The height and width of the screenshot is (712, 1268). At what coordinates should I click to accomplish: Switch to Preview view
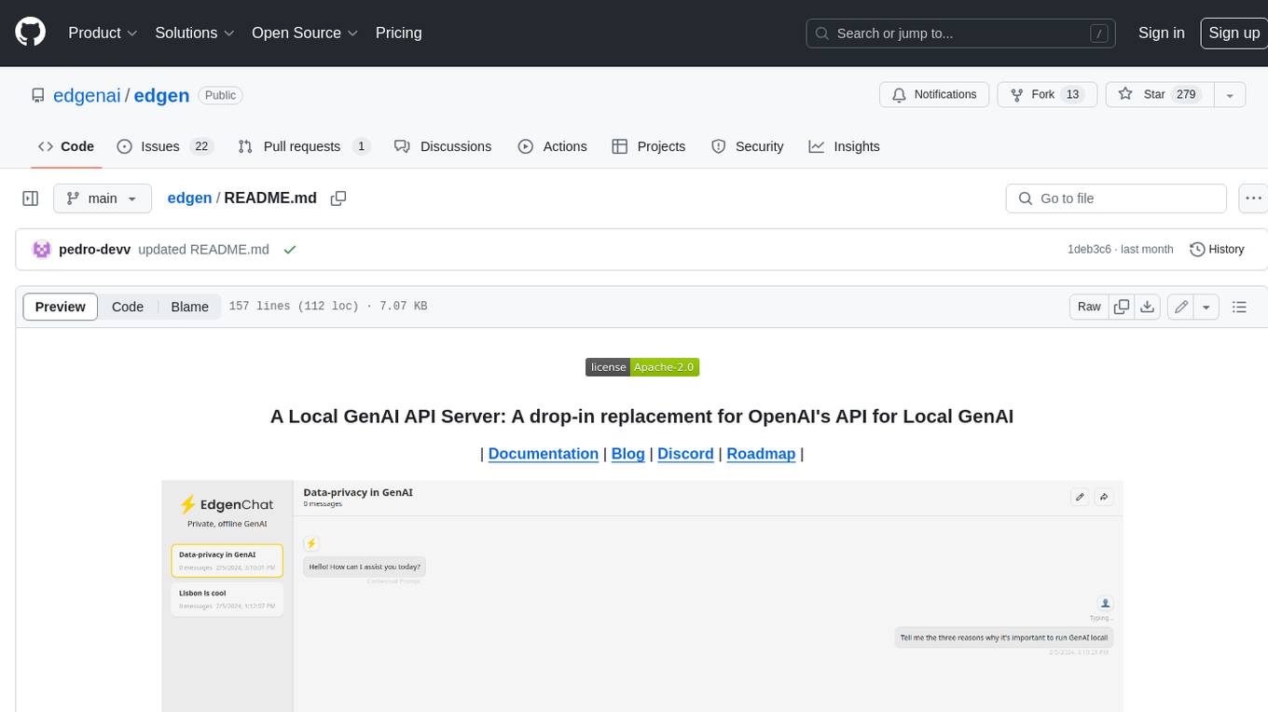[61, 307]
